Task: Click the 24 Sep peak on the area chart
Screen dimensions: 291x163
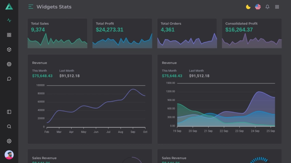Action: click(260, 92)
